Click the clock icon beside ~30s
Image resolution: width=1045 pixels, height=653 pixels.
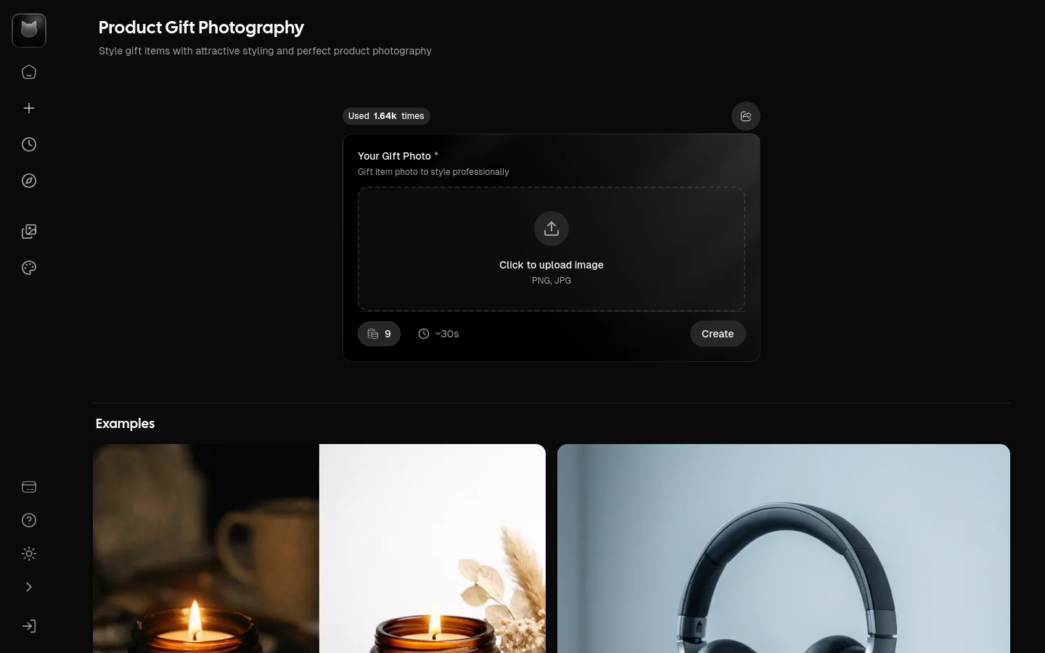click(424, 334)
